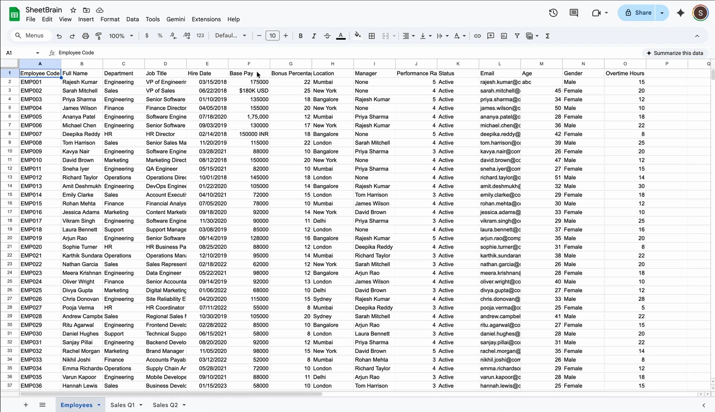715x412 pixels.
Task: Show the side panel with bottom chevron
Action: coord(704,405)
